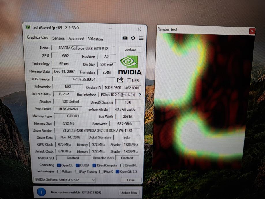Click the Lookup button
The image size is (265, 199).
[130, 49]
